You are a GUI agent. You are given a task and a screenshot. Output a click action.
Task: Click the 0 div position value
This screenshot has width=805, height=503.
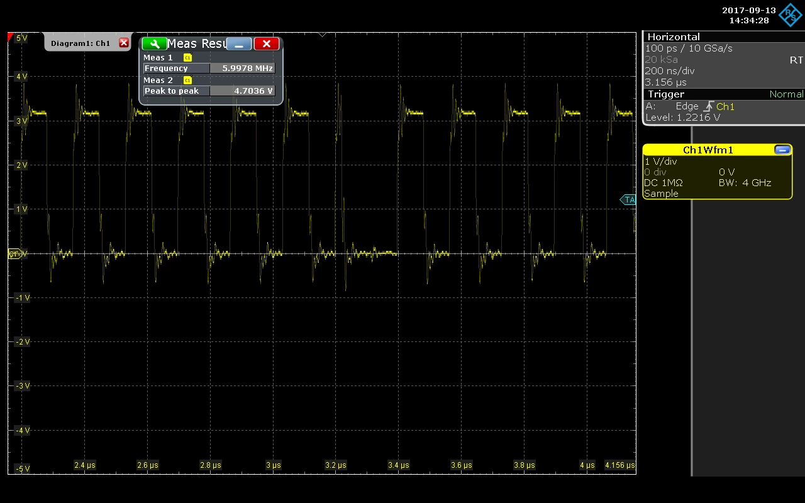coord(655,172)
